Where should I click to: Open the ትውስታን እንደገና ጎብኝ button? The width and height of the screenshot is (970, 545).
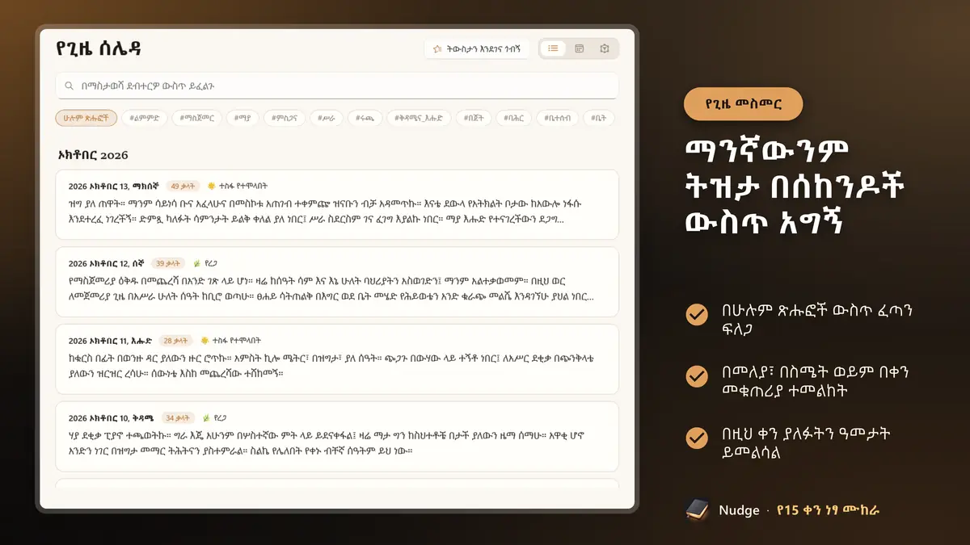click(477, 49)
